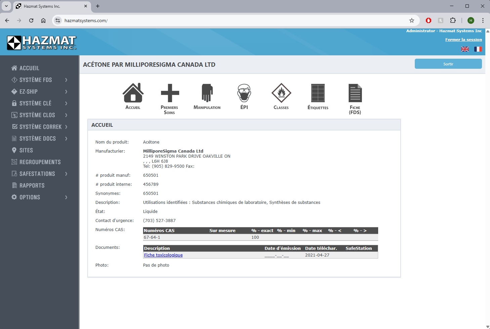Open the Étiquettes labels icon
The width and height of the screenshot is (490, 329).
(x=318, y=93)
